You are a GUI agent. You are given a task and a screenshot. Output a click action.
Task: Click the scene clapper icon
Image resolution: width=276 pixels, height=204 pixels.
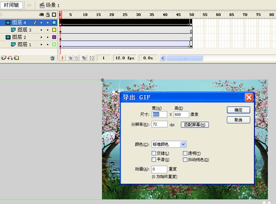42,5
